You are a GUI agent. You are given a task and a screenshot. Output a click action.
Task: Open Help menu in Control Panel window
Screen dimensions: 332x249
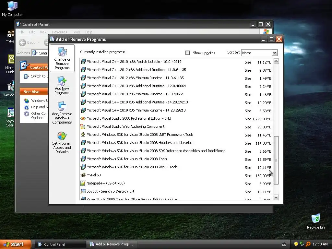point(89,32)
